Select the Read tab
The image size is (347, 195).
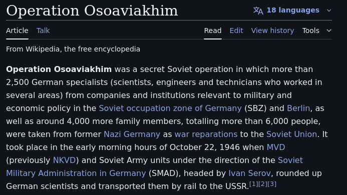tap(213, 30)
